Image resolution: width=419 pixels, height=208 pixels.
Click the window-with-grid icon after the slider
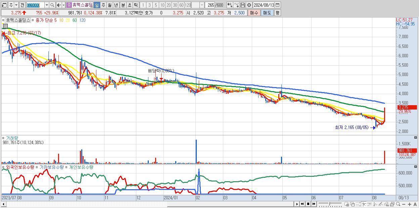pyautogui.click(x=347, y=204)
